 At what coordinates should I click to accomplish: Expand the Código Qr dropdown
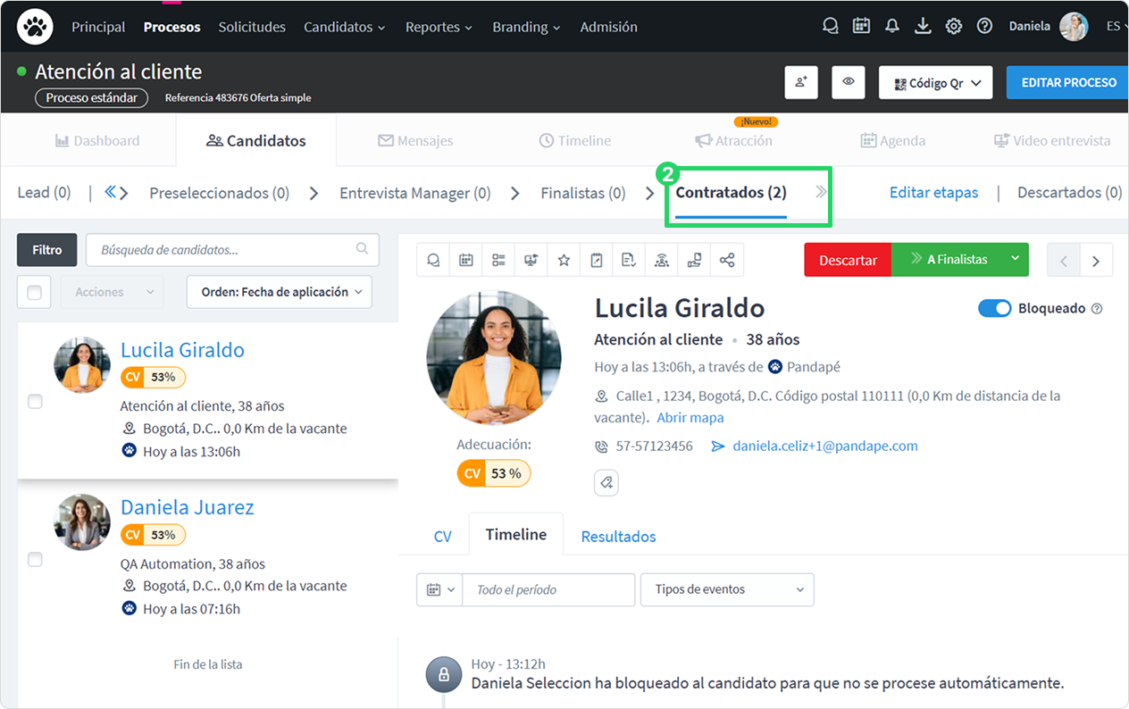pos(937,82)
